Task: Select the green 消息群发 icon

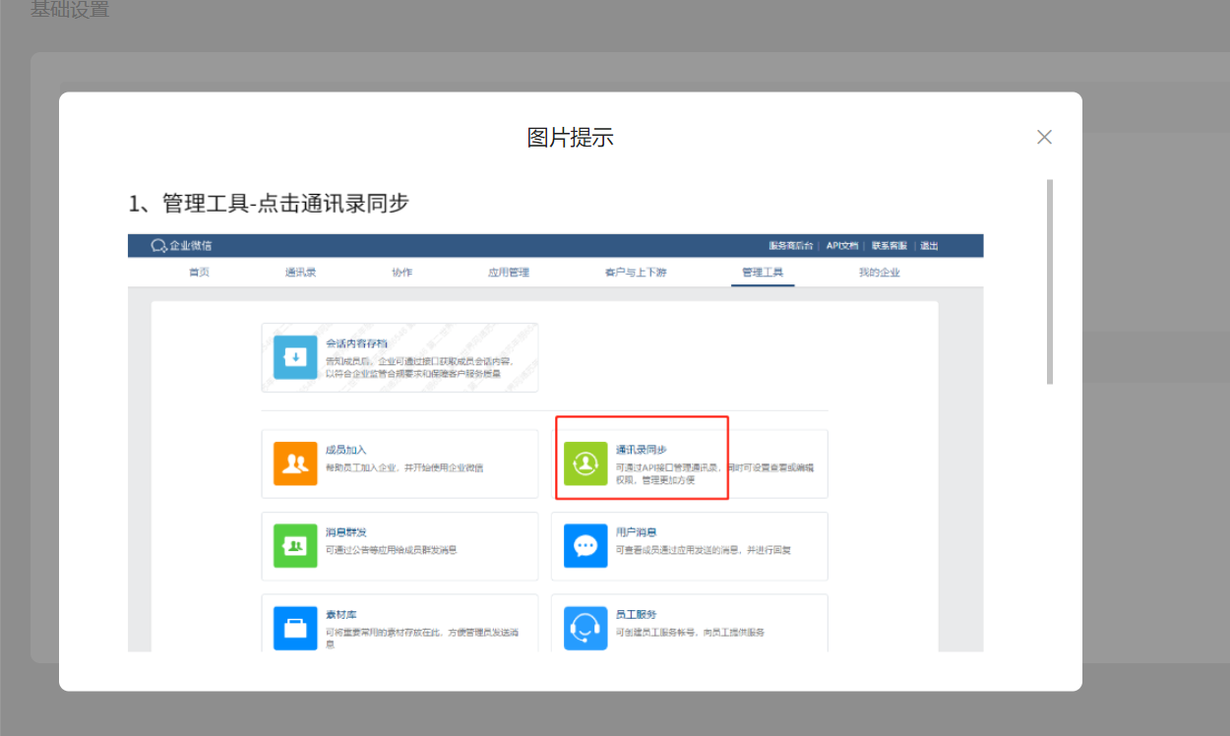Action: click(295, 546)
